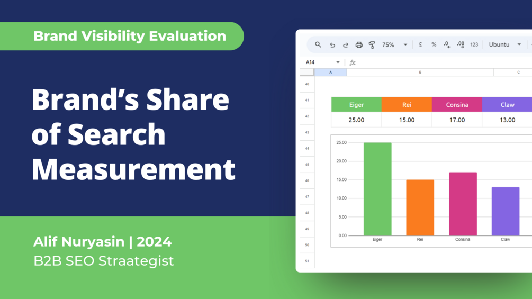
Task: Click the Brand Visibility Evaluation banner
Action: pyautogui.click(x=122, y=37)
